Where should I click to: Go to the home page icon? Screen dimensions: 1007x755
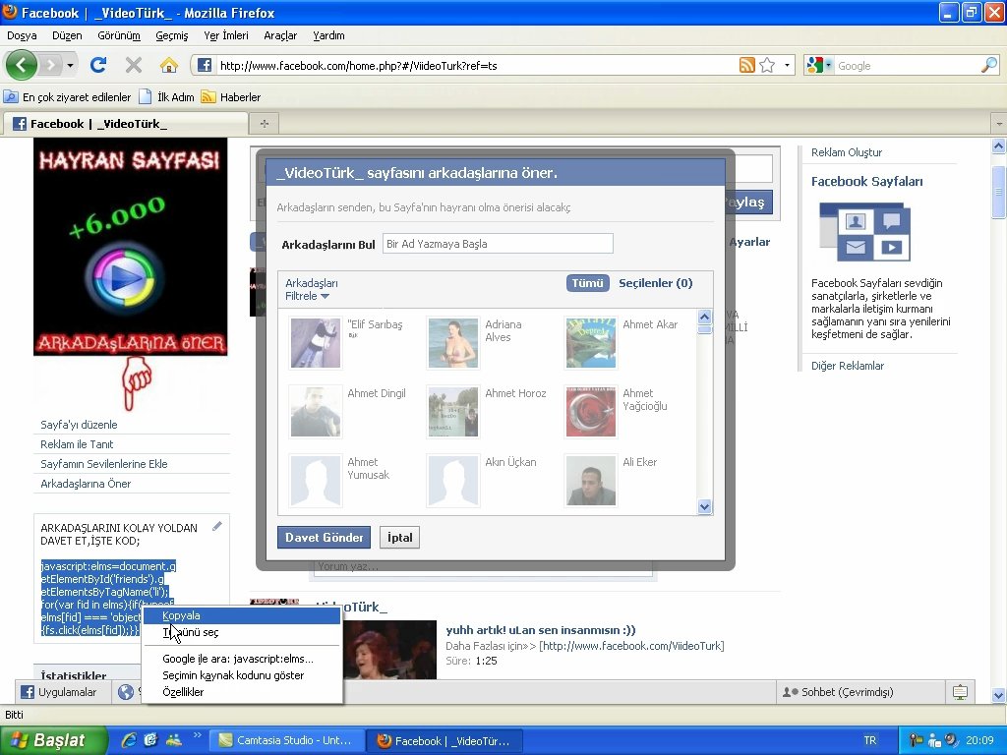169,65
